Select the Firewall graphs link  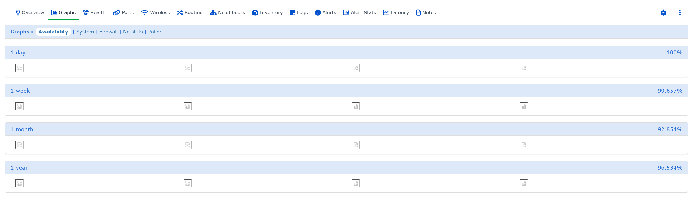pyautogui.click(x=109, y=32)
